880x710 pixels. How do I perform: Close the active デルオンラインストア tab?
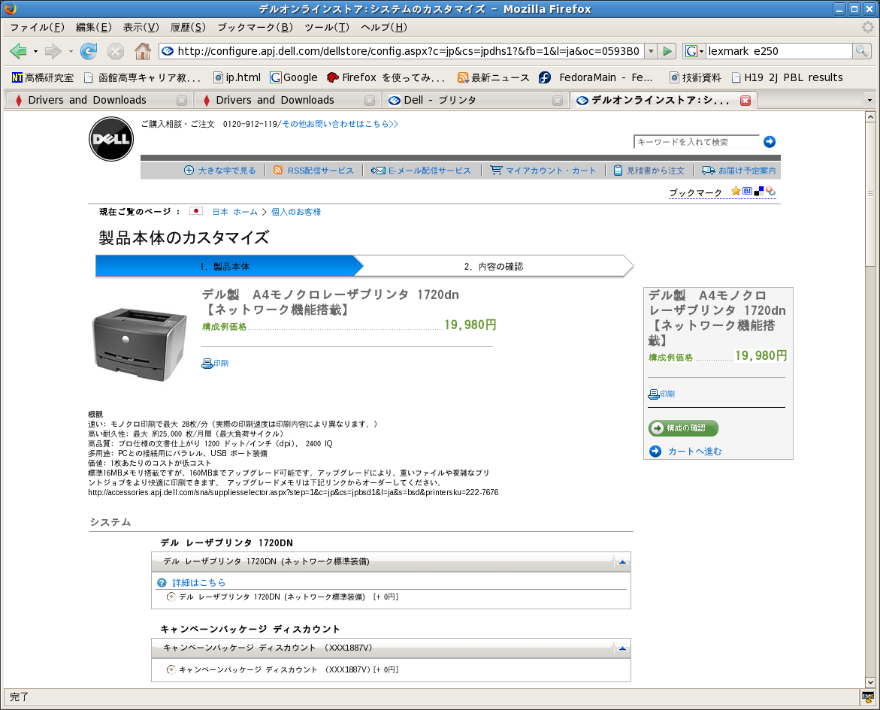click(x=745, y=101)
